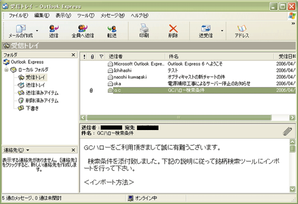Screen dimensions: 298x204
Task: Open the 送受信 dropdown arrow
Action: click(222, 31)
